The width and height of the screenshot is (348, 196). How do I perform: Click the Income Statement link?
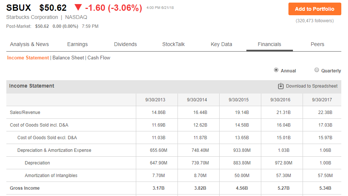coord(28,58)
